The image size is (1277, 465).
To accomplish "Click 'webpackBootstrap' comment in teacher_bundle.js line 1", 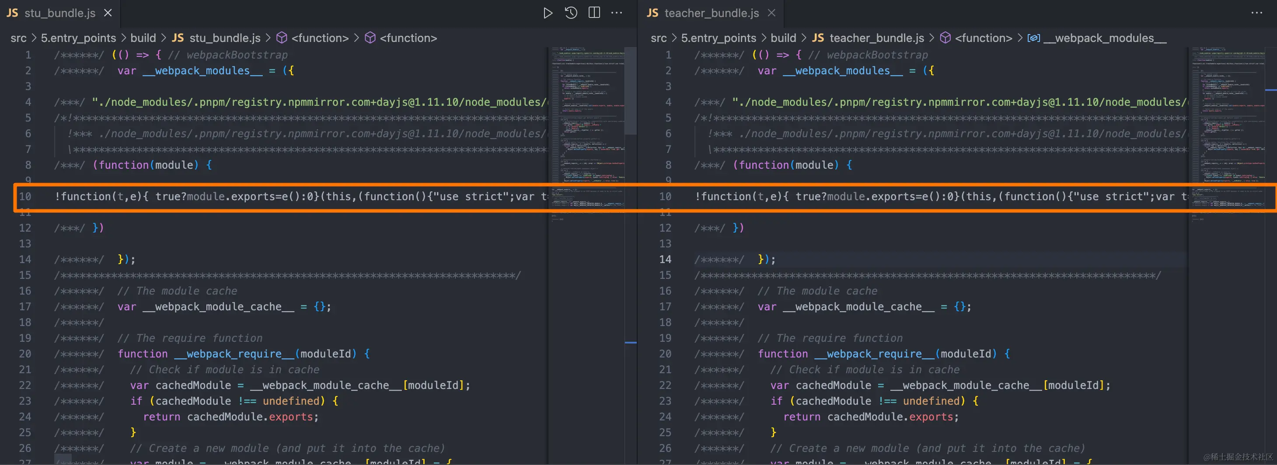I will pyautogui.click(x=877, y=55).
